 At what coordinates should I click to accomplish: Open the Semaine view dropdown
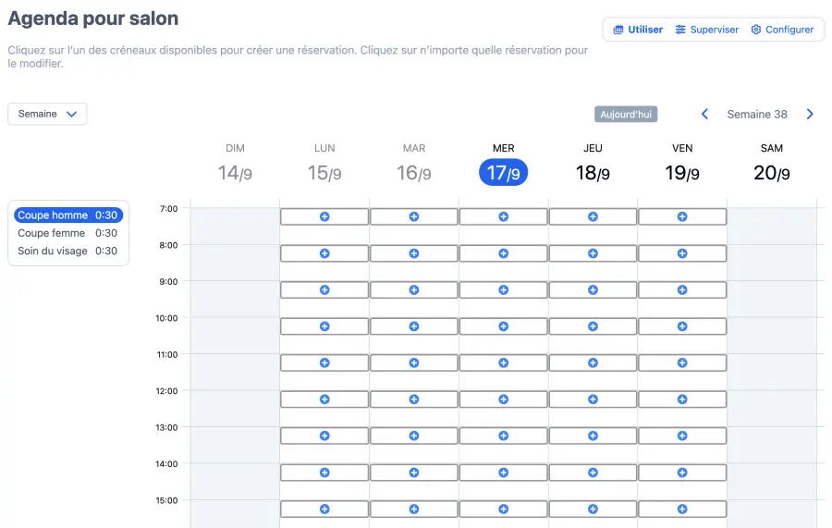point(47,114)
